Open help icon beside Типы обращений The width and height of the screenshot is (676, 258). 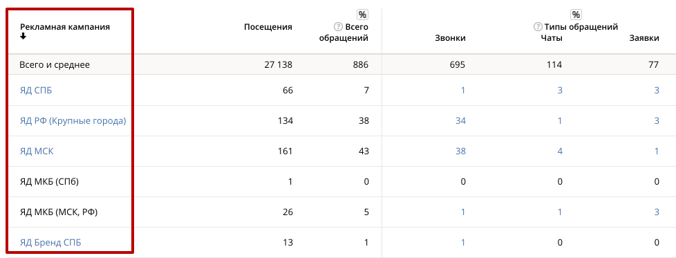(x=538, y=27)
